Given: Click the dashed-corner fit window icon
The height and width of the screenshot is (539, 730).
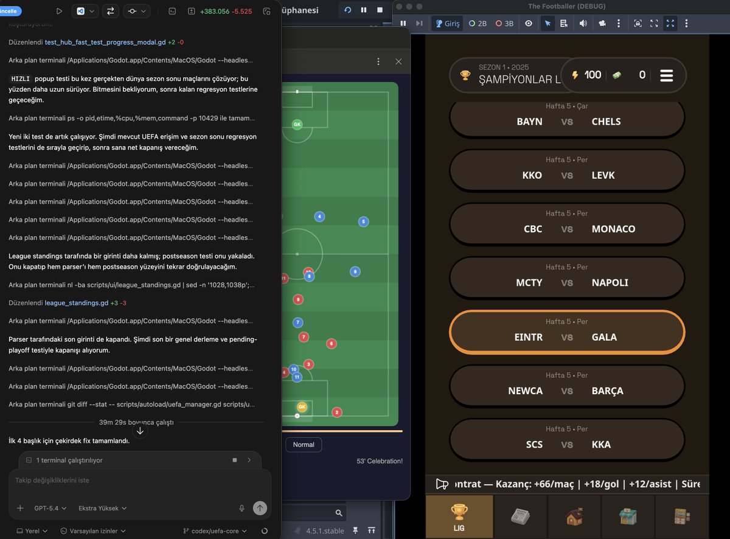Looking at the screenshot, I should coord(654,23).
